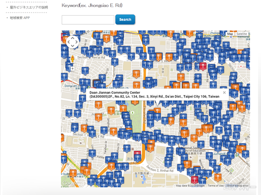261x195 pixels.
Task: Pan the map upward with the up arrow
Action: (x=73, y=38)
